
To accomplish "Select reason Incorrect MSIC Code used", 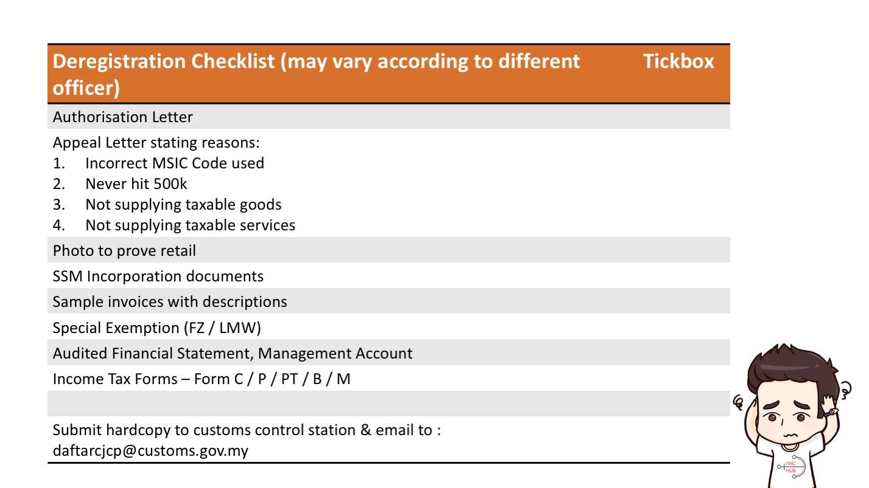I will tap(175, 163).
